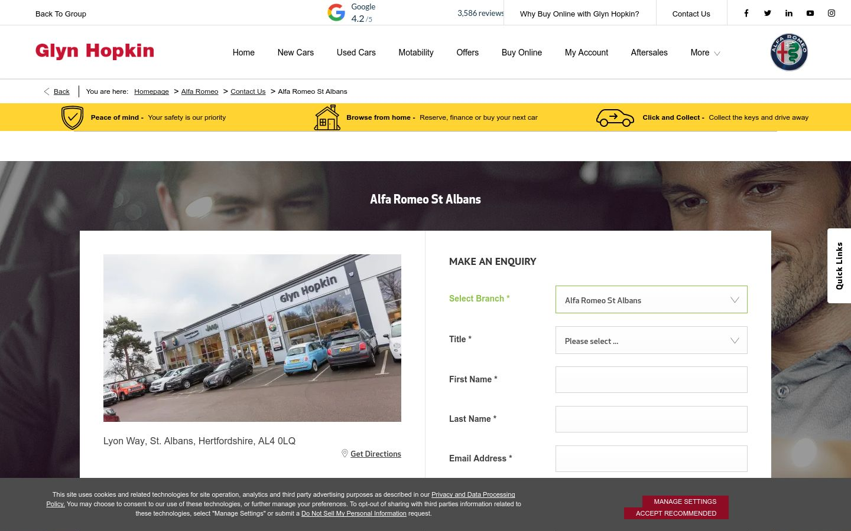
Task: Open the Offers menu item
Action: [x=467, y=53]
